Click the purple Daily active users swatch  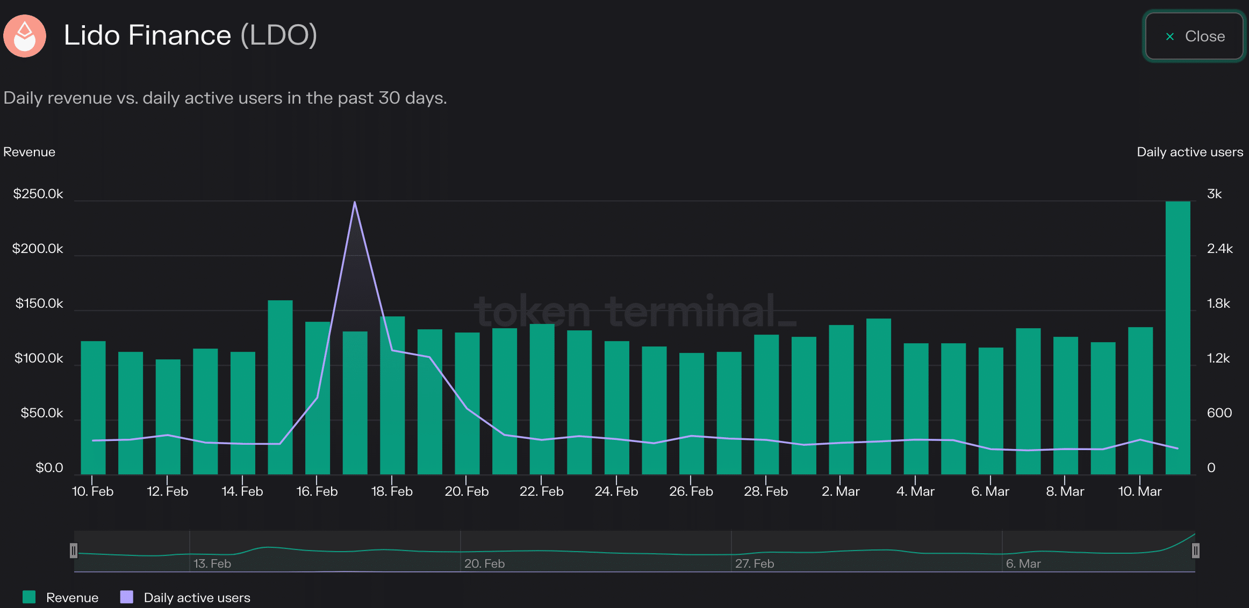(x=127, y=597)
